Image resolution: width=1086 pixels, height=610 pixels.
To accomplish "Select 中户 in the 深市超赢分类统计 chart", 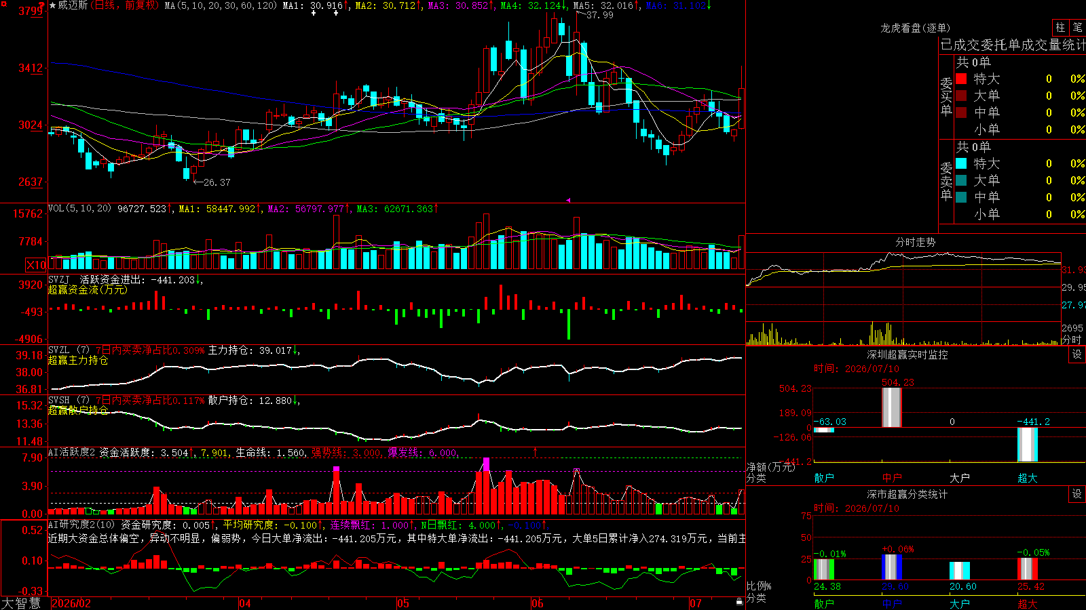I will point(892,603).
